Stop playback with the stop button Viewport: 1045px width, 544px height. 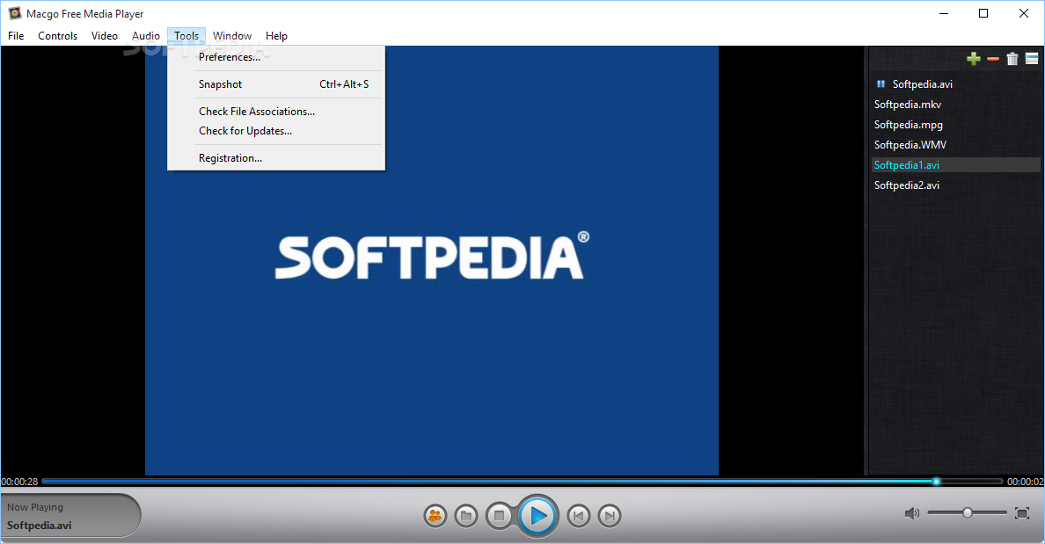(x=499, y=515)
